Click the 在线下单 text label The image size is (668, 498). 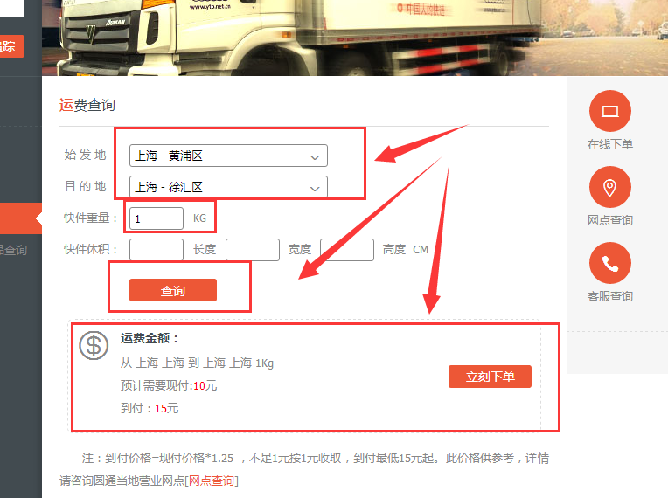tap(609, 144)
